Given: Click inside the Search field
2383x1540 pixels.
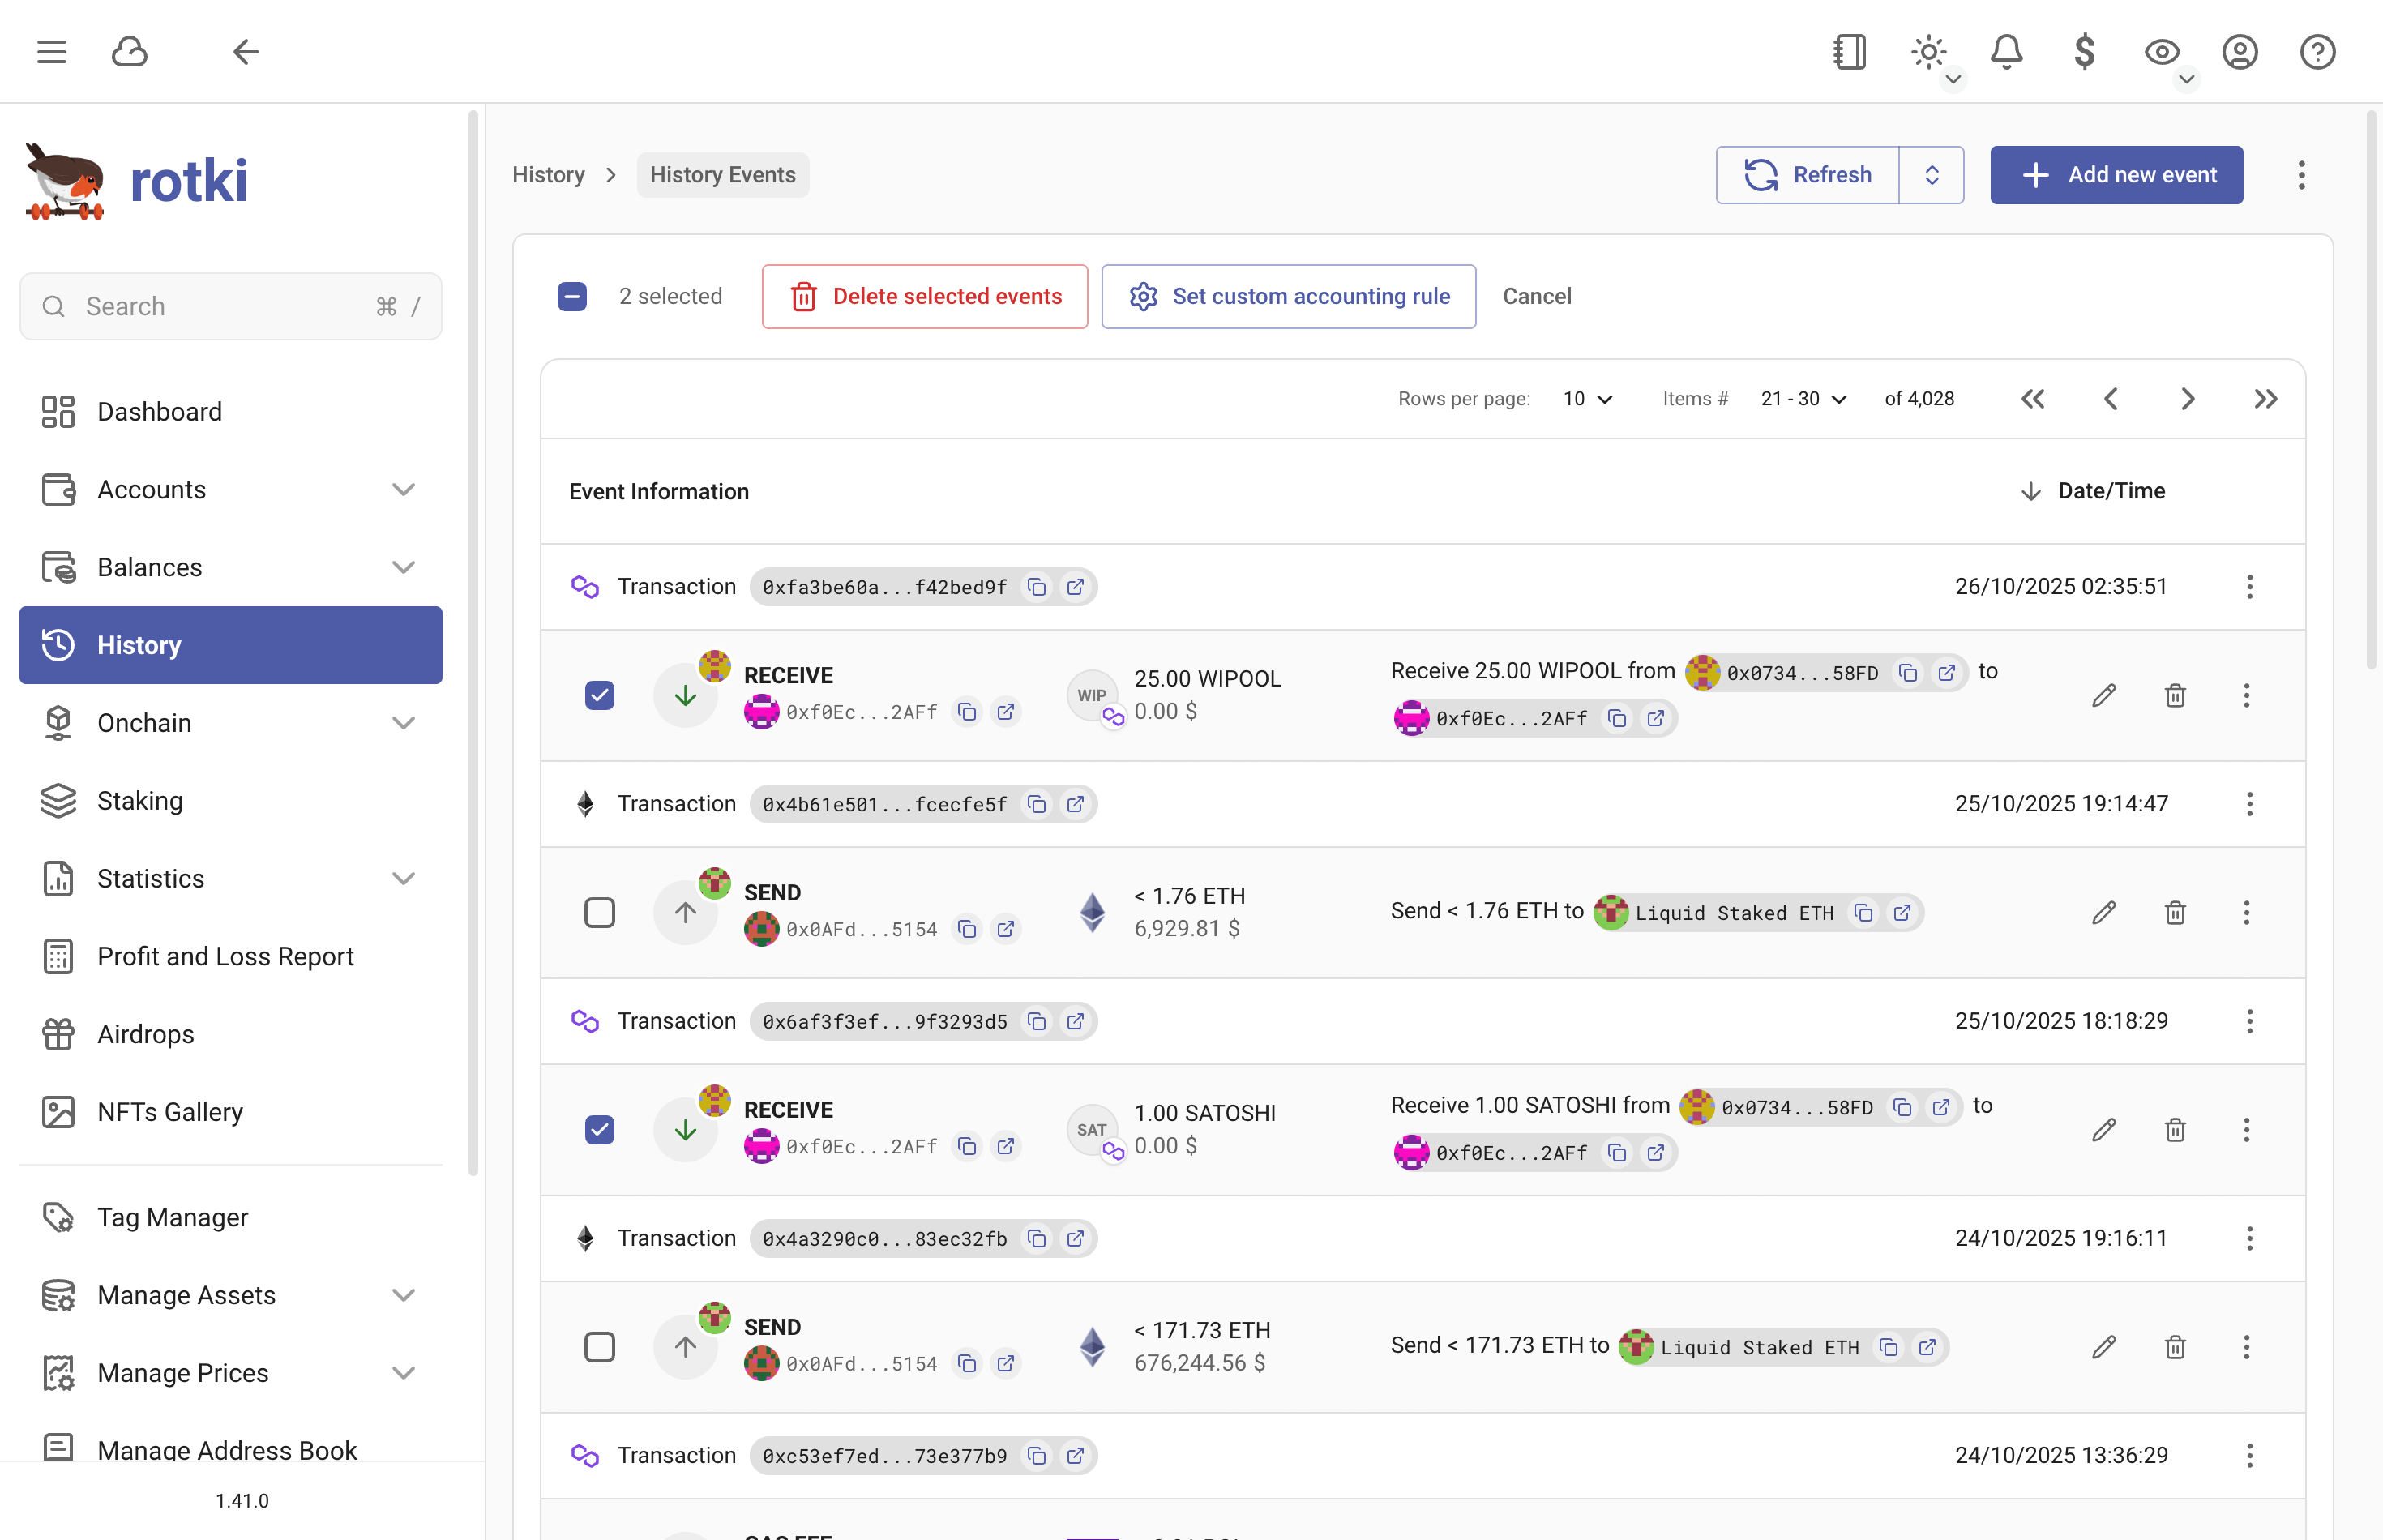Looking at the screenshot, I should (230, 306).
